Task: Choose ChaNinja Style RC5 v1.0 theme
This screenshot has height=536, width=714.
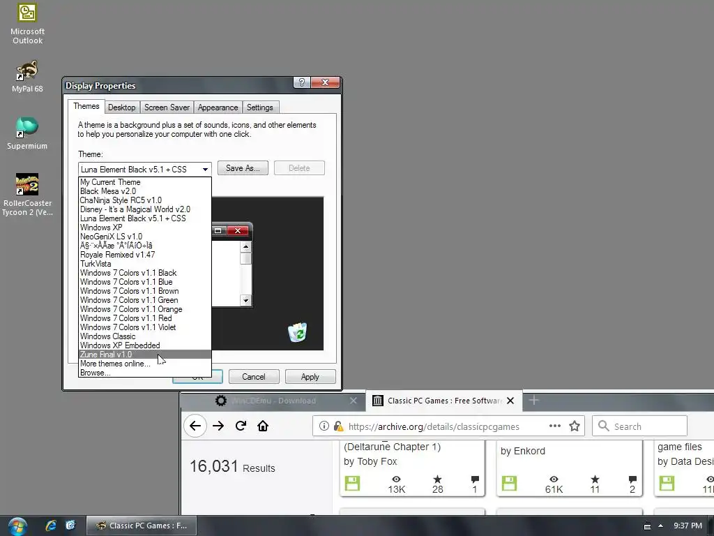Action: click(145, 200)
